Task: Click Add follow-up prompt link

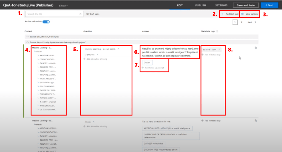Action: 154,68
